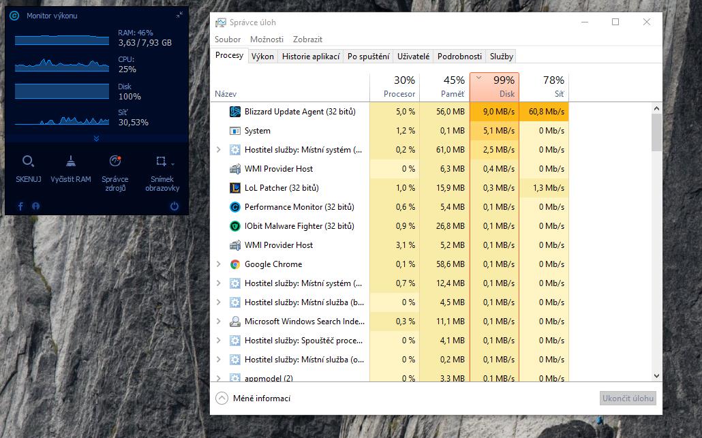Expand the Google Chrome process group
702x438 pixels.
(x=218, y=264)
